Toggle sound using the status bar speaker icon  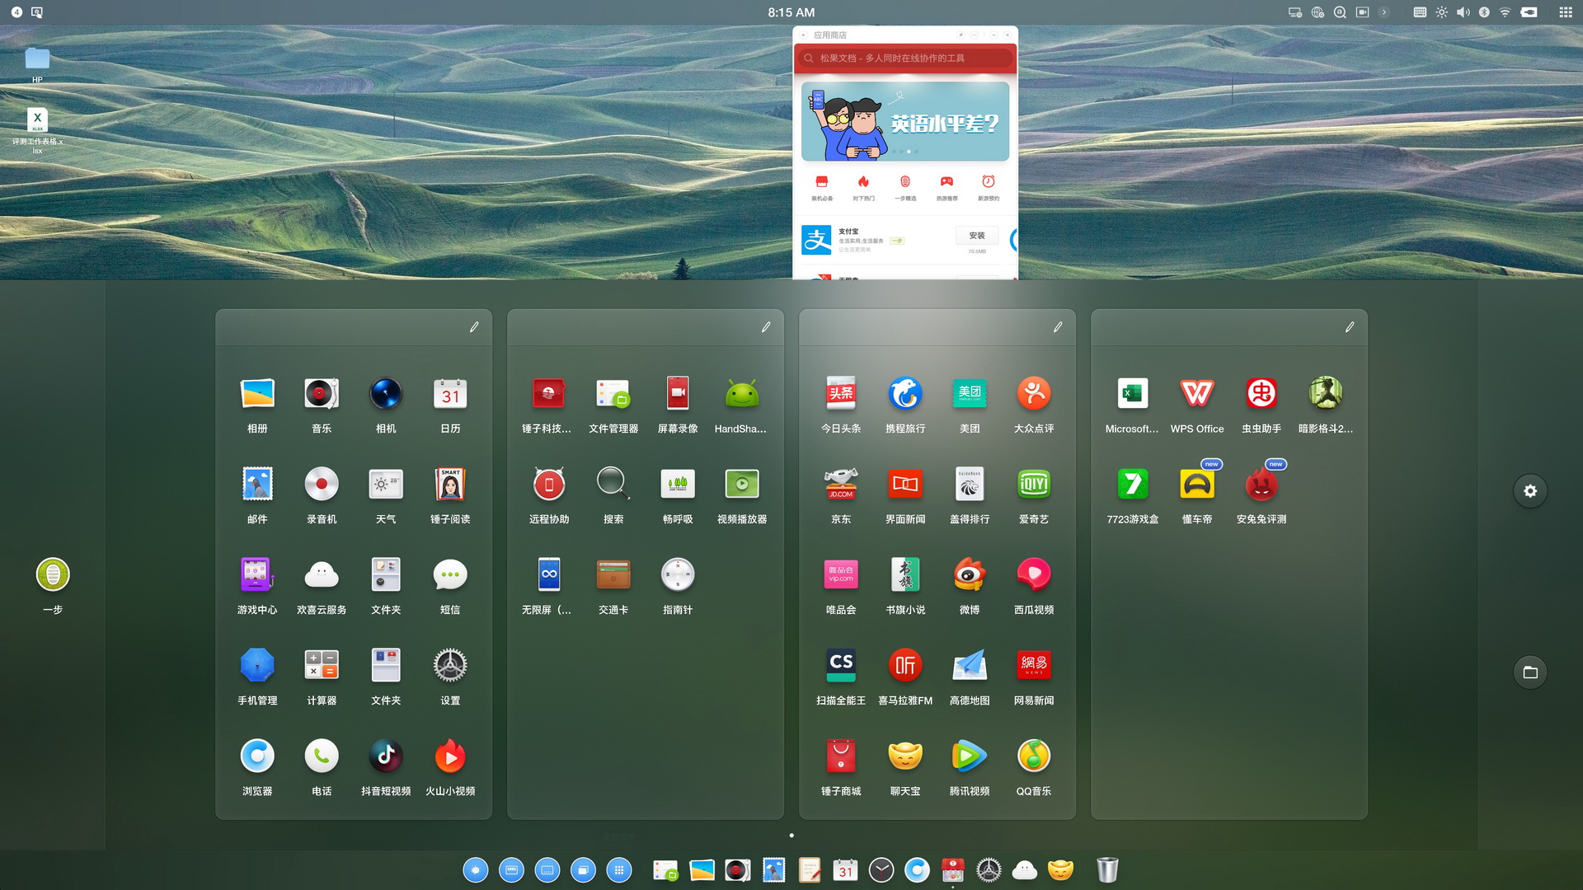point(1463,12)
